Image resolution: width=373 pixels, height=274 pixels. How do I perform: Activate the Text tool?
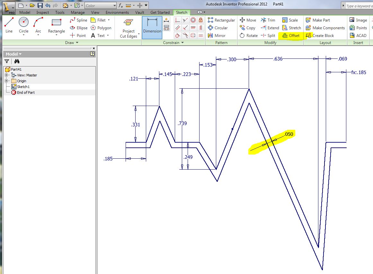click(98, 35)
